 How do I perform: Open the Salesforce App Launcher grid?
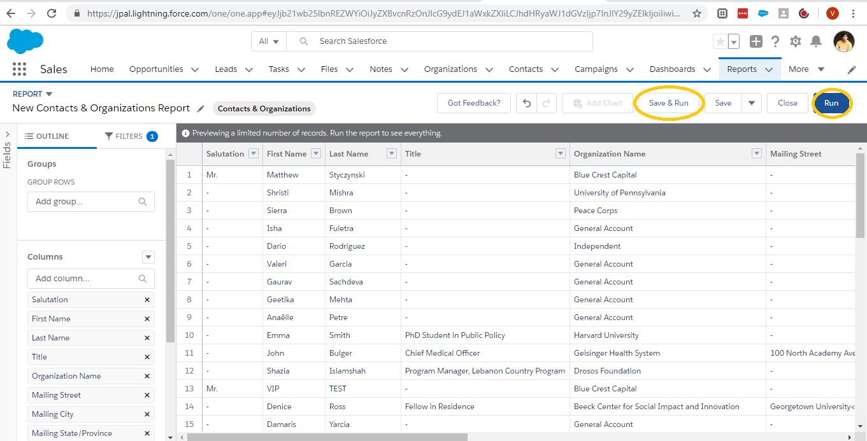[19, 69]
